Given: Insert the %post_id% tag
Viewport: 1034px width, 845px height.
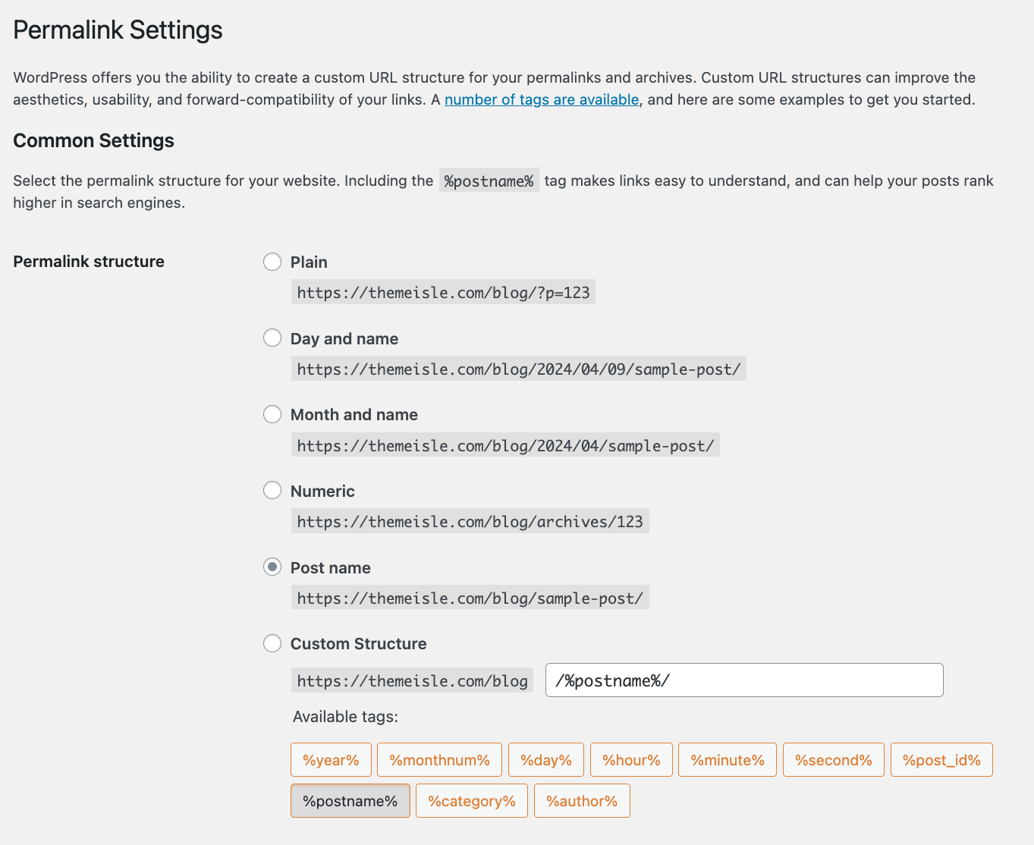Looking at the screenshot, I should tap(941, 759).
